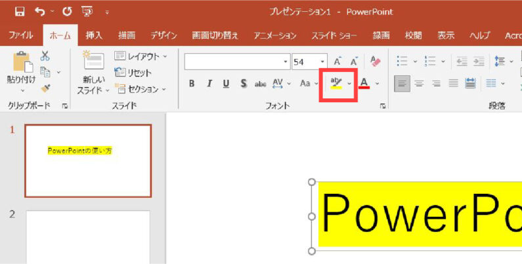Increase font size with larger A icon
This screenshot has height=264, width=522.
click(337, 62)
